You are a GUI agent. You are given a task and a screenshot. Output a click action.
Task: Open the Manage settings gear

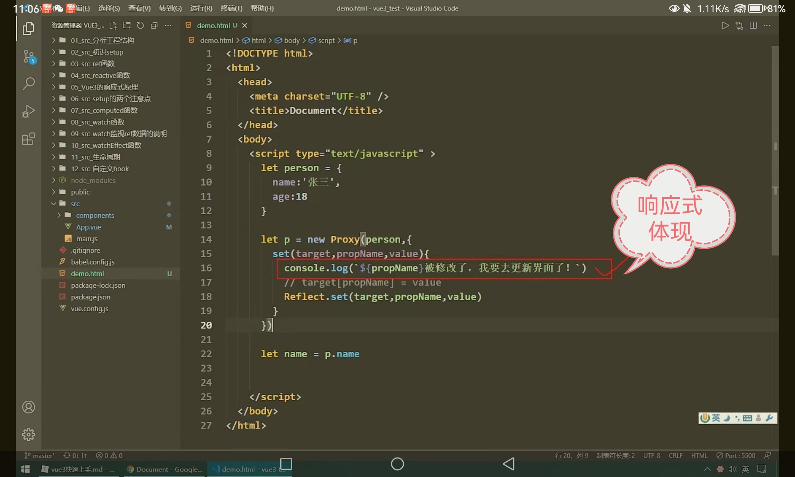click(28, 434)
